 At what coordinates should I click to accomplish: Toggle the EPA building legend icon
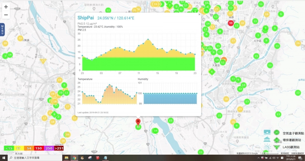tap(267, 139)
